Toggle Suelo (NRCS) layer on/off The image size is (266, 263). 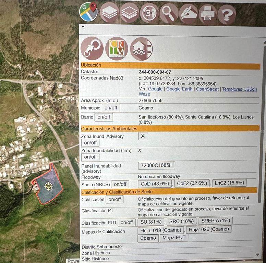pos(120,184)
